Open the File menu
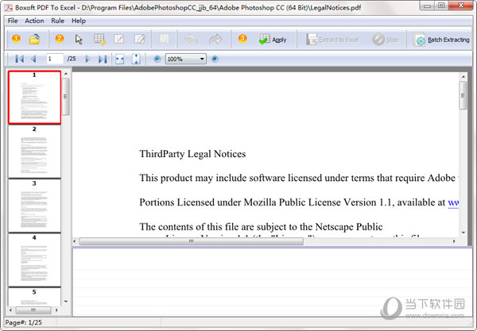The height and width of the screenshot is (331, 477). pos(13,21)
